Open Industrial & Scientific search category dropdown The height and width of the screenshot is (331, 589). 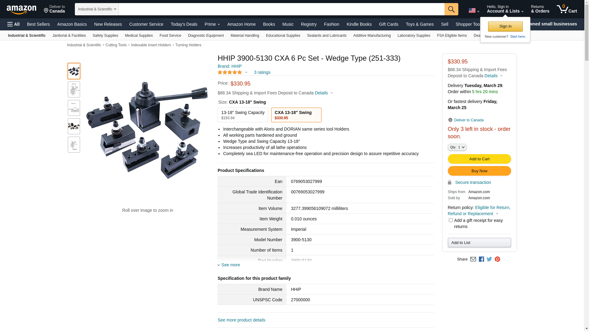pyautogui.click(x=97, y=9)
